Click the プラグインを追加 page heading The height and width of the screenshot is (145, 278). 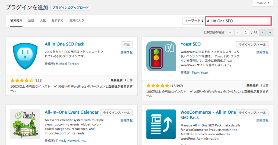pos(27,8)
